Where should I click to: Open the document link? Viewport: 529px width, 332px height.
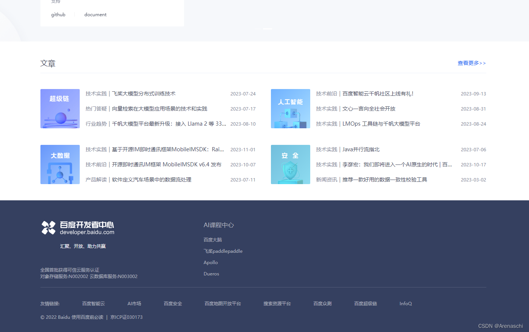[x=95, y=15]
